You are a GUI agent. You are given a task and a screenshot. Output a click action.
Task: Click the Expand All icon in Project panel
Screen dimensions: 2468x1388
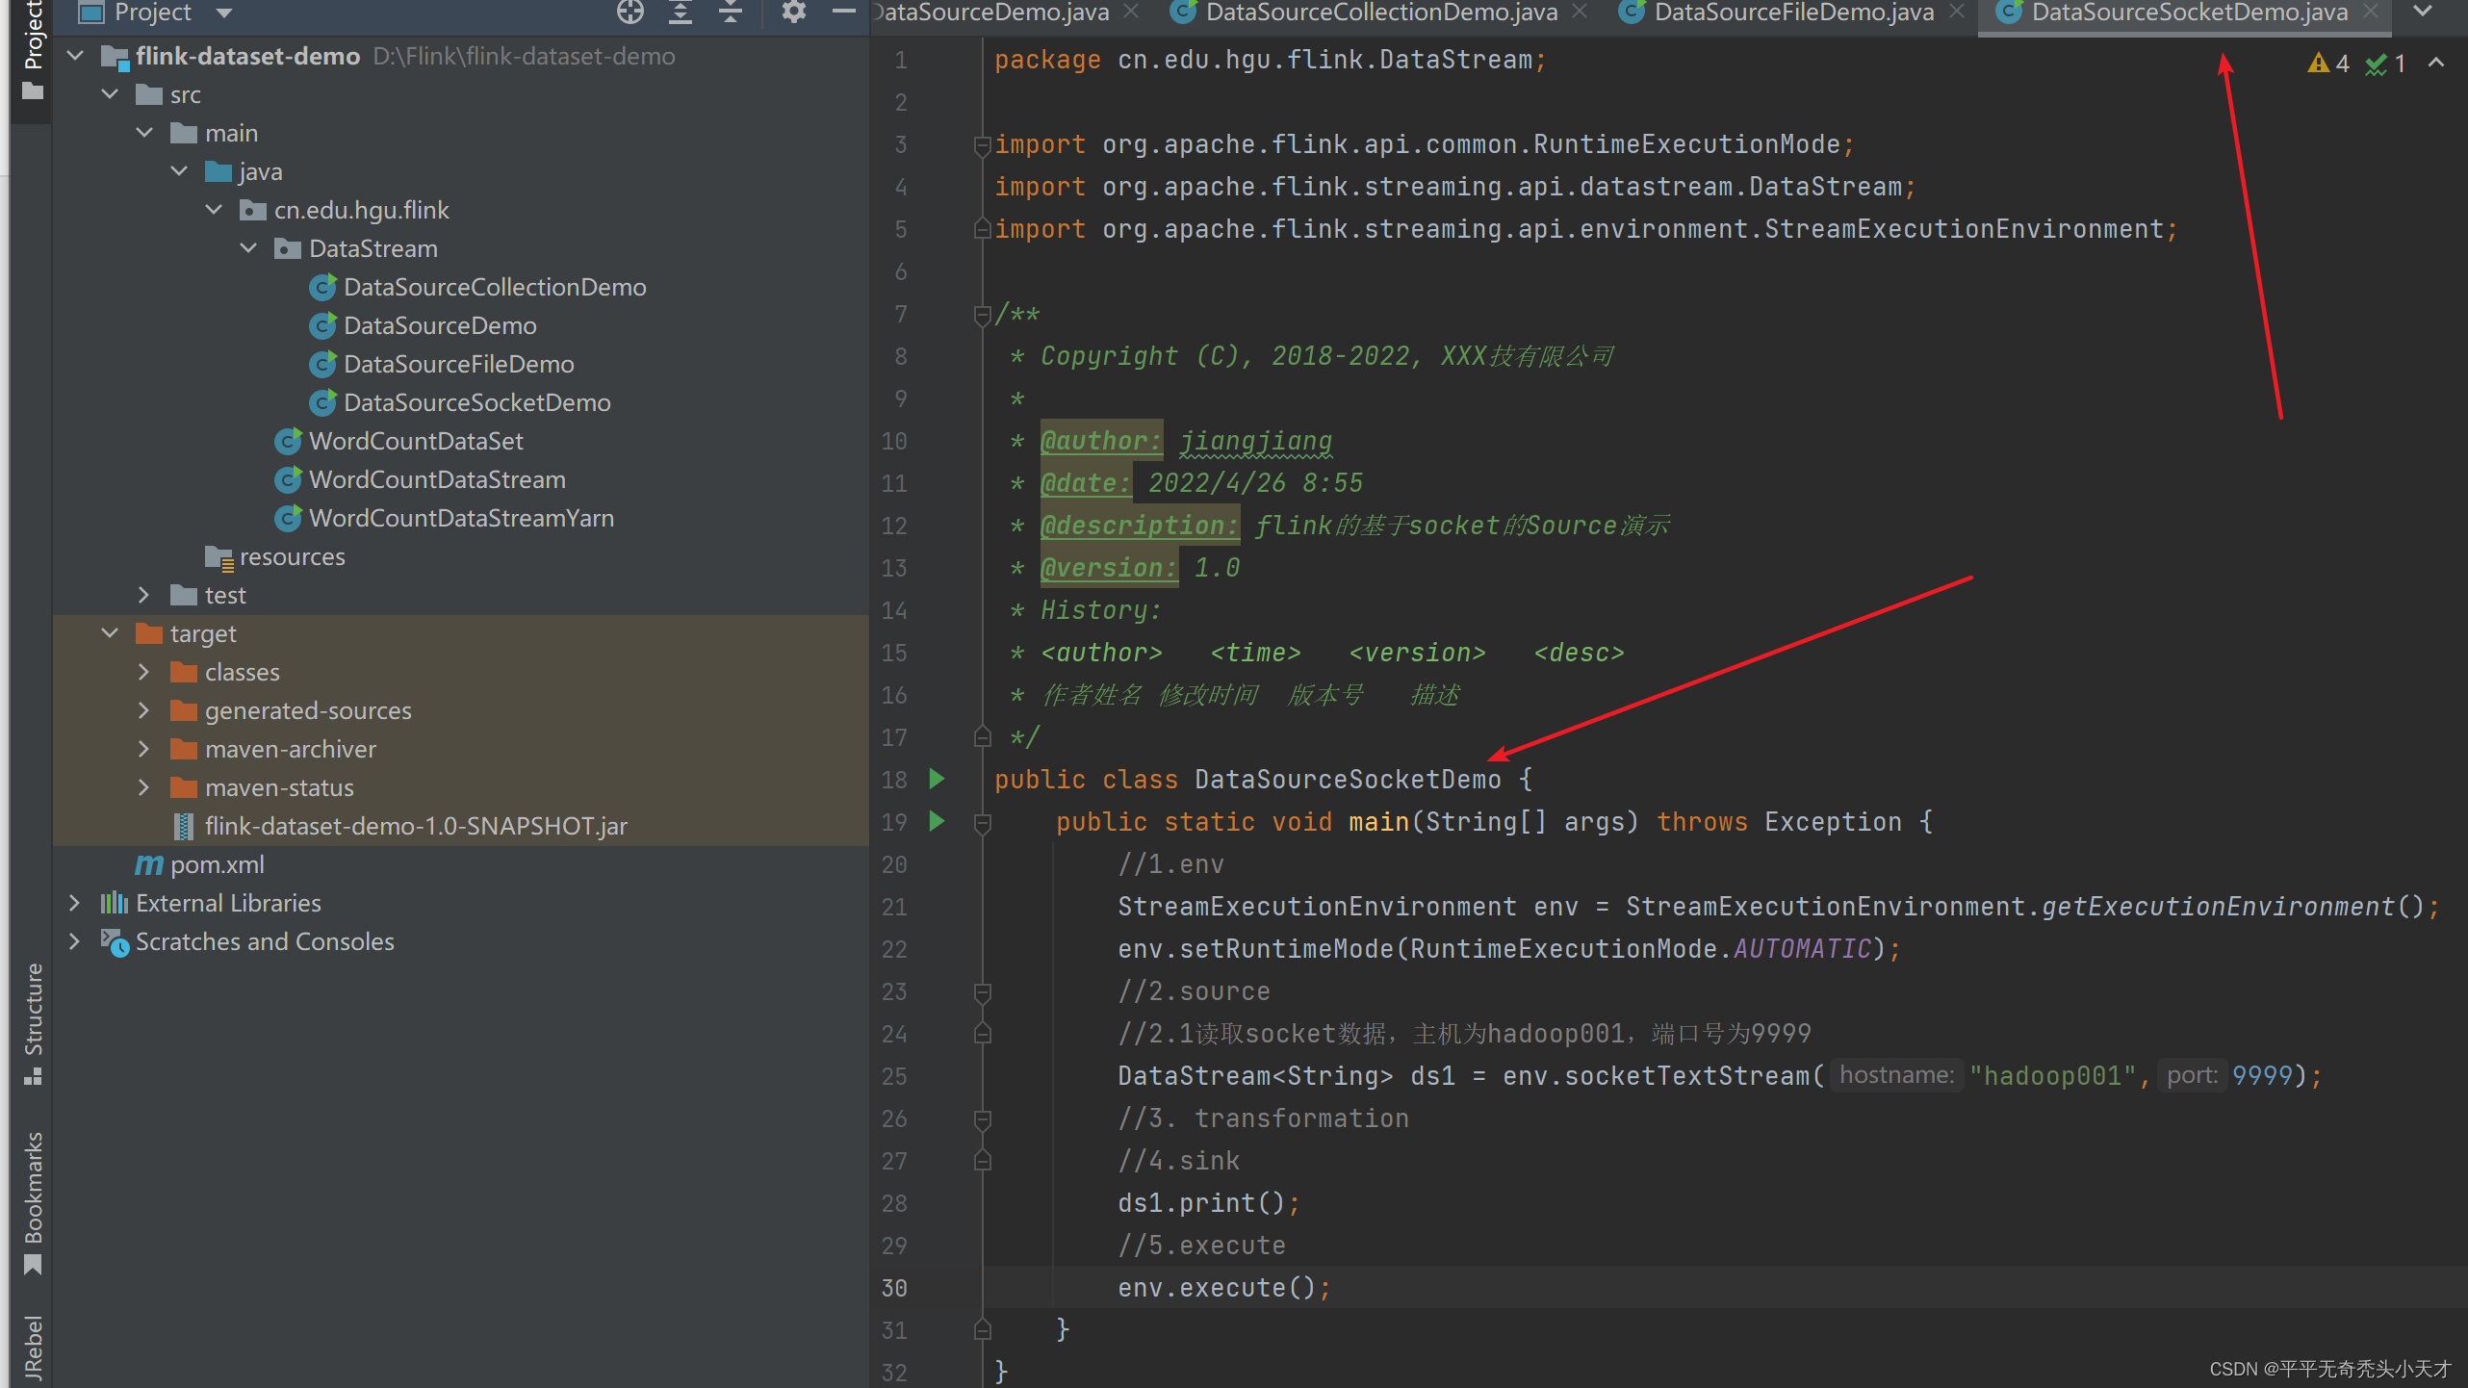pyautogui.click(x=681, y=12)
